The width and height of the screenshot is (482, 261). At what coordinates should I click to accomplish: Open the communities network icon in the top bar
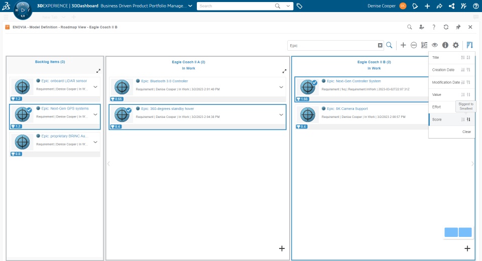click(451, 6)
